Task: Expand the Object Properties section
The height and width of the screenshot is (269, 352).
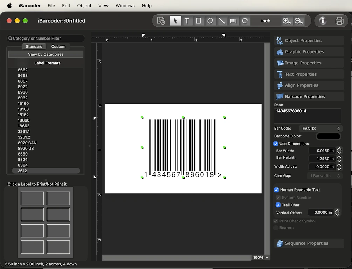Action: pos(309,40)
